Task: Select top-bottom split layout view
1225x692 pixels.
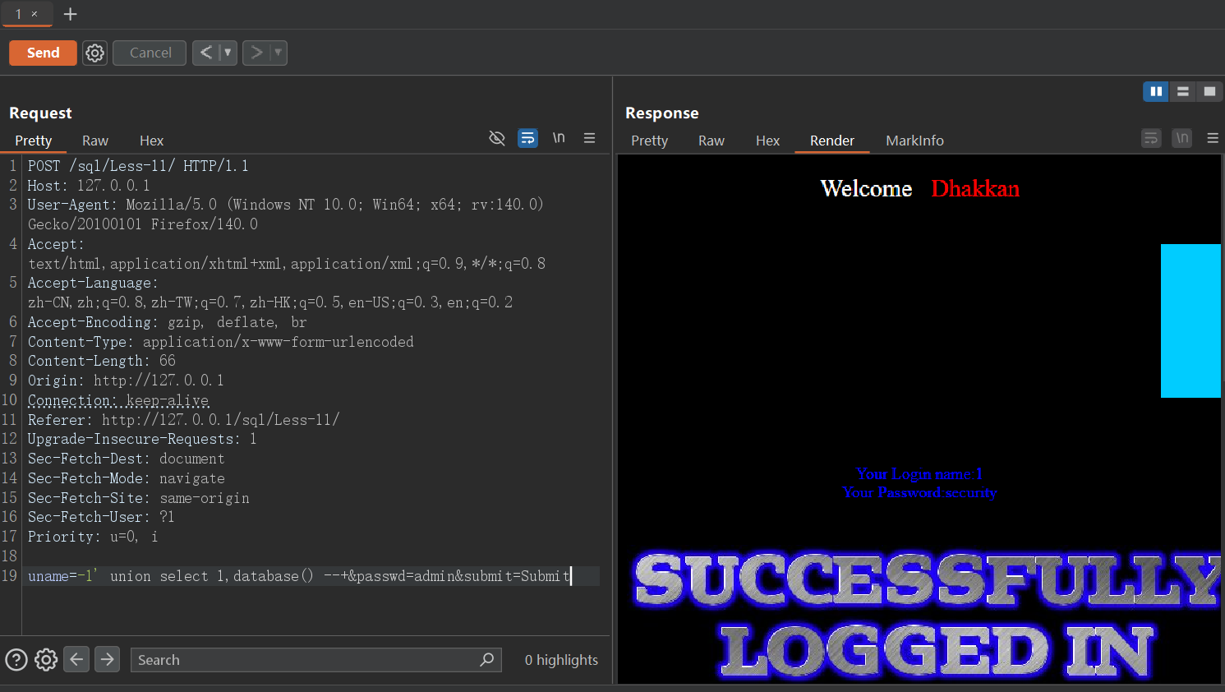Action: [1183, 91]
